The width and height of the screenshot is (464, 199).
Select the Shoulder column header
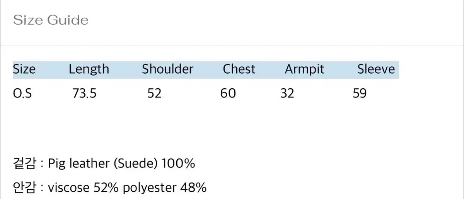pos(167,69)
